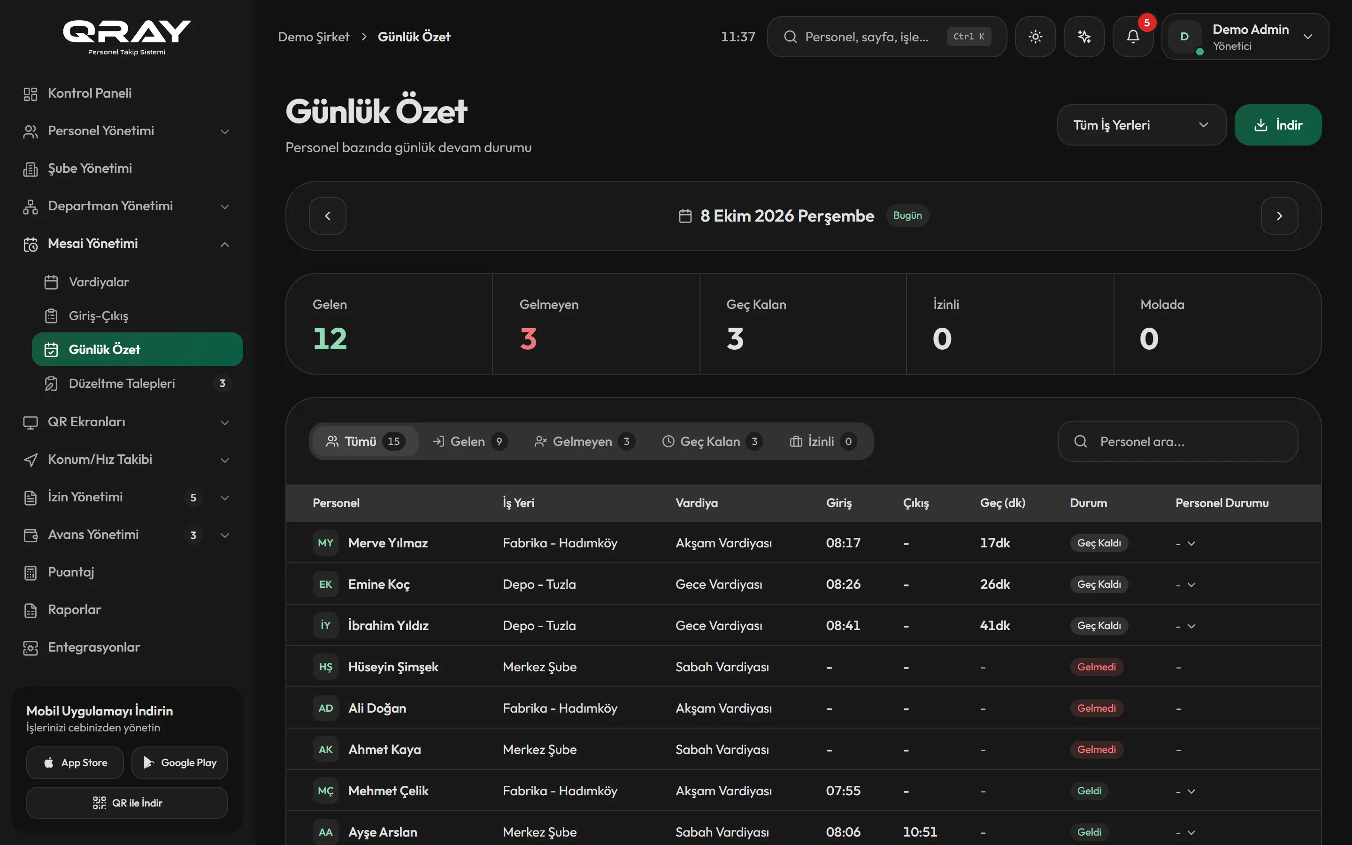The width and height of the screenshot is (1352, 845).
Task: Click QR ile İndir button
Action: click(127, 803)
